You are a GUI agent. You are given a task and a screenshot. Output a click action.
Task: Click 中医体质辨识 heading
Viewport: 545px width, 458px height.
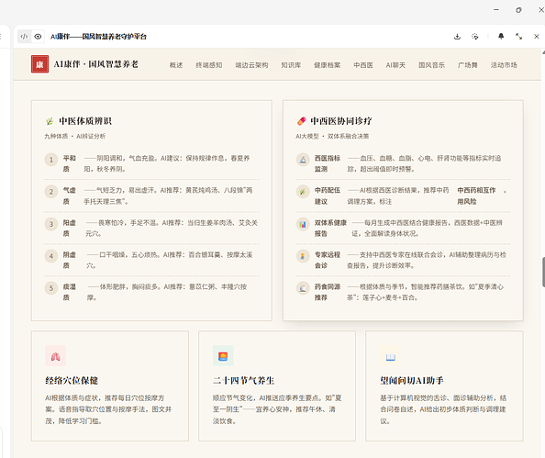coord(85,121)
